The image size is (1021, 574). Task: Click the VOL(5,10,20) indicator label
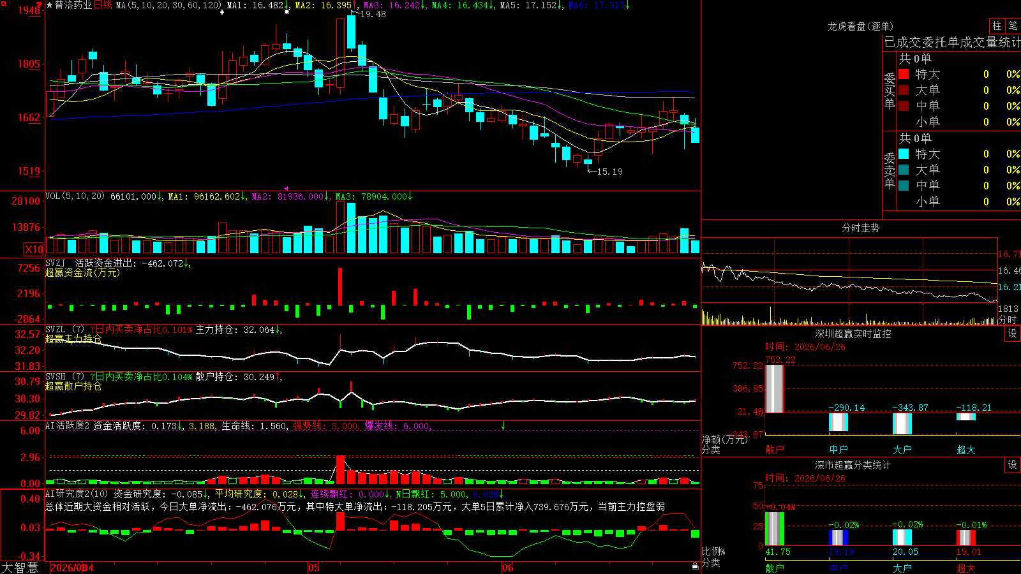pos(75,196)
